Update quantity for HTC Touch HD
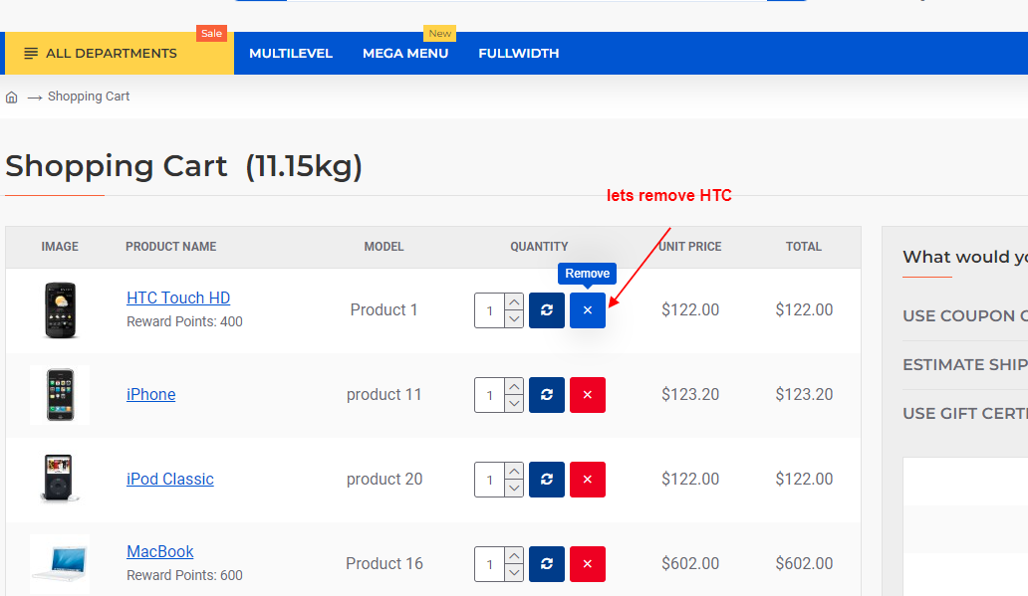This screenshot has width=1028, height=596. pos(547,309)
